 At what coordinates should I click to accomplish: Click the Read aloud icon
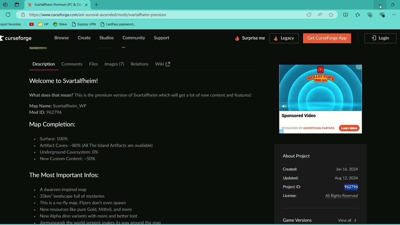pyautogui.click(x=320, y=15)
